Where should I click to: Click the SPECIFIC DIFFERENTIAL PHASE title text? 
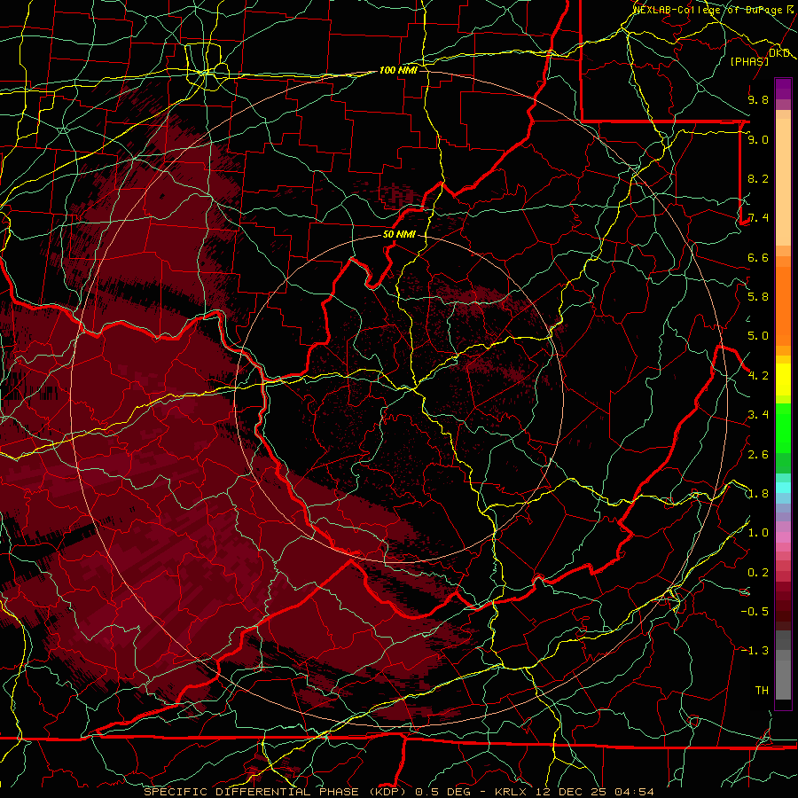[x=253, y=792]
